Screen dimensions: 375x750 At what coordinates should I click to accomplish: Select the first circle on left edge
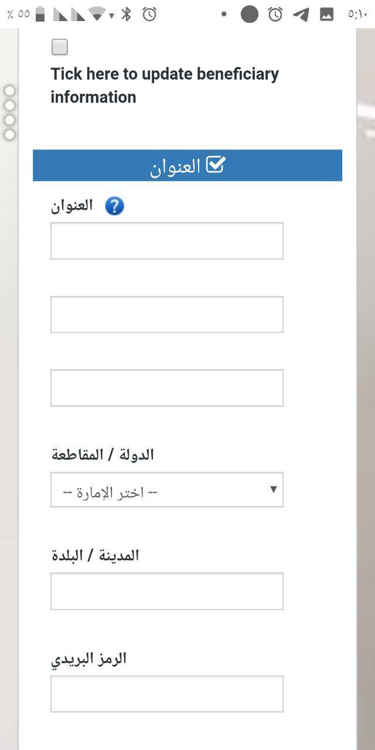[x=9, y=91]
